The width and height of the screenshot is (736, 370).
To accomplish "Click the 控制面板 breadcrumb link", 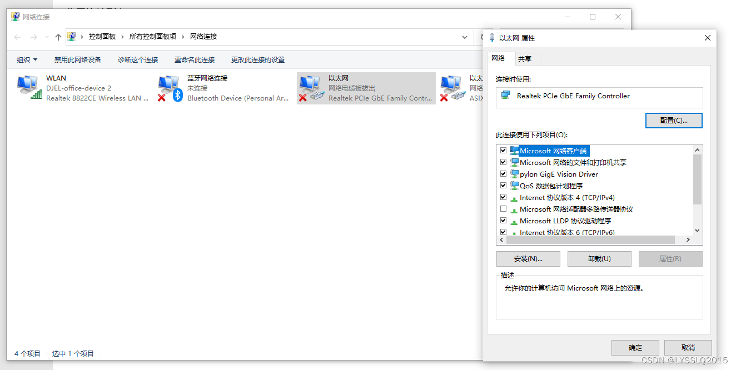I will pyautogui.click(x=102, y=37).
